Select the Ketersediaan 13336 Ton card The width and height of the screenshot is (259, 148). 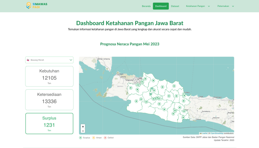pos(49,100)
